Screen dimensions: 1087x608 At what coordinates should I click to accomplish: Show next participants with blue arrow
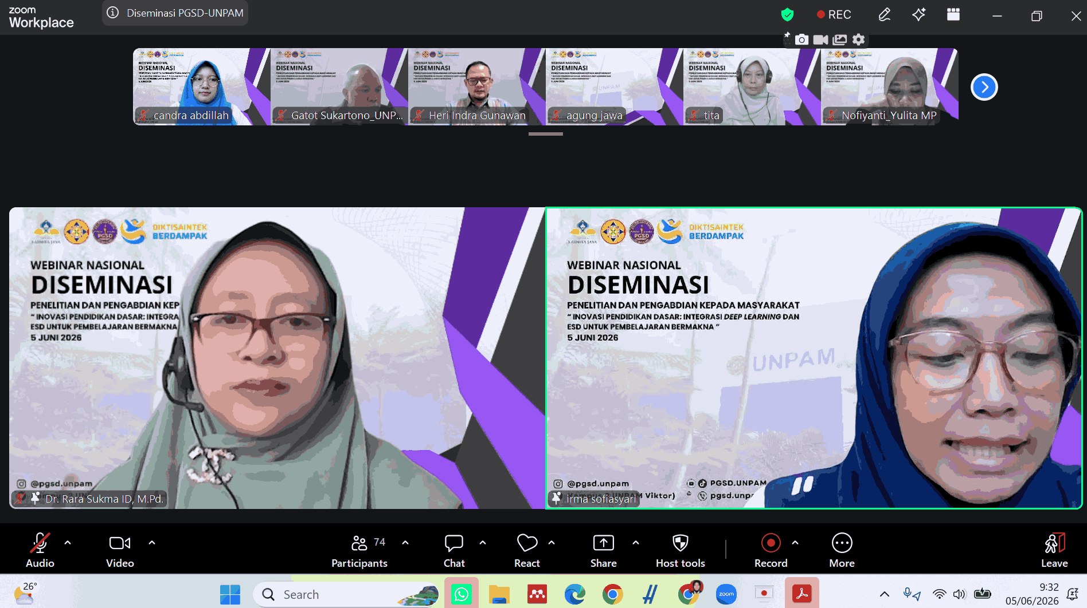click(x=984, y=87)
